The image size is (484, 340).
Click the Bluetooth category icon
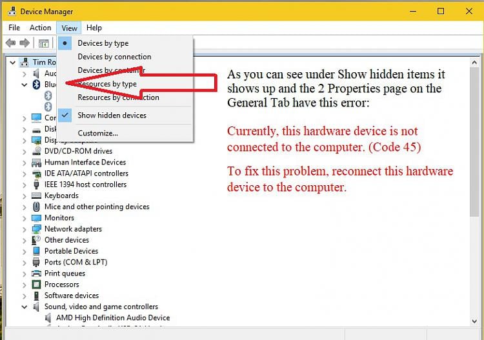point(36,85)
